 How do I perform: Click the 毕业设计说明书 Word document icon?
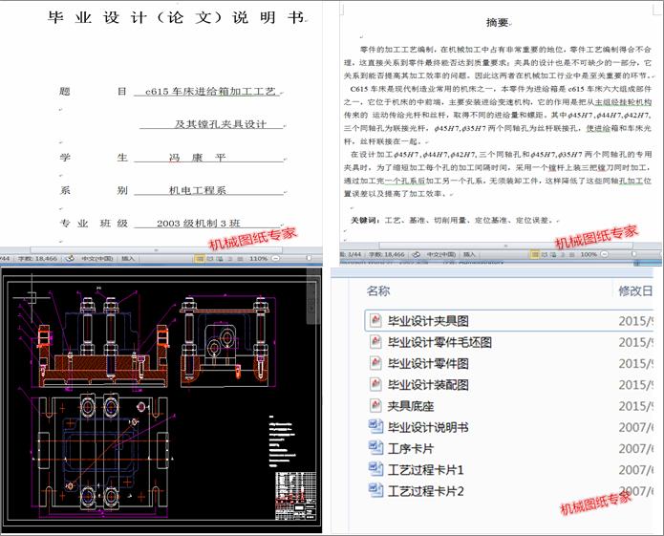tap(375, 427)
